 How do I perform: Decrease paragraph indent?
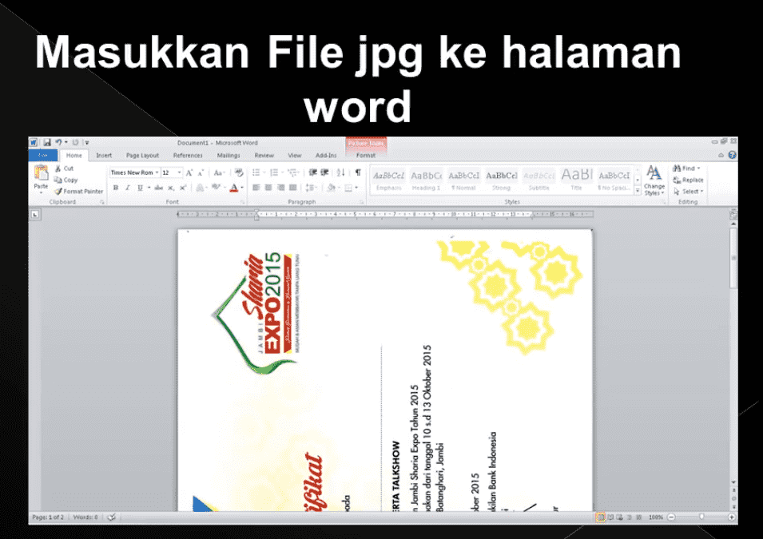(x=313, y=172)
